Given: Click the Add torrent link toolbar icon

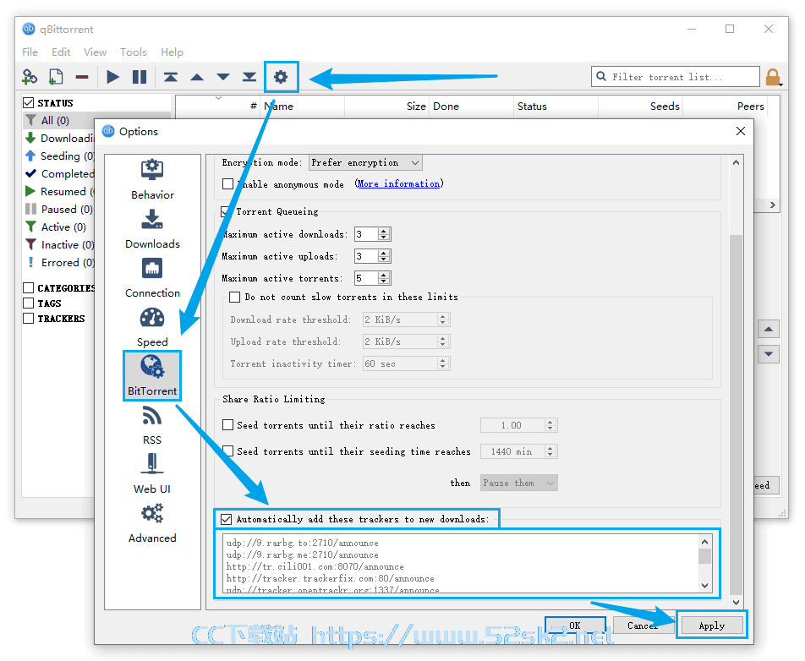Looking at the screenshot, I should coord(30,77).
